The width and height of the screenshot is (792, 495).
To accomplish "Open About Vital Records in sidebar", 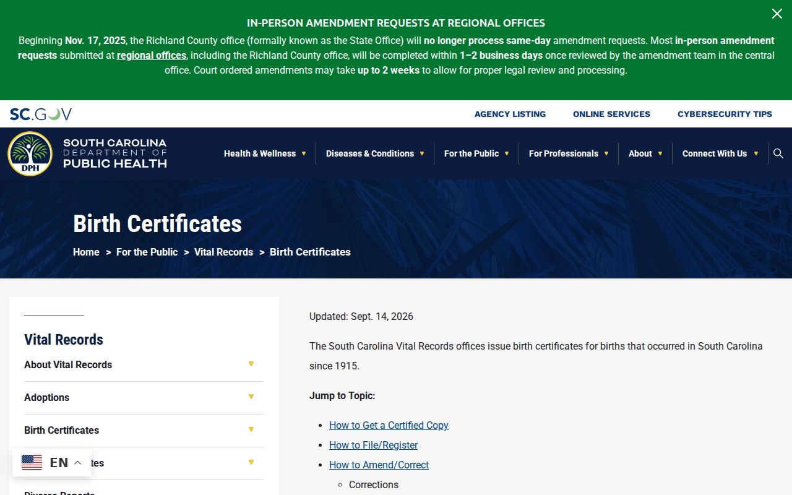I will coord(68,364).
